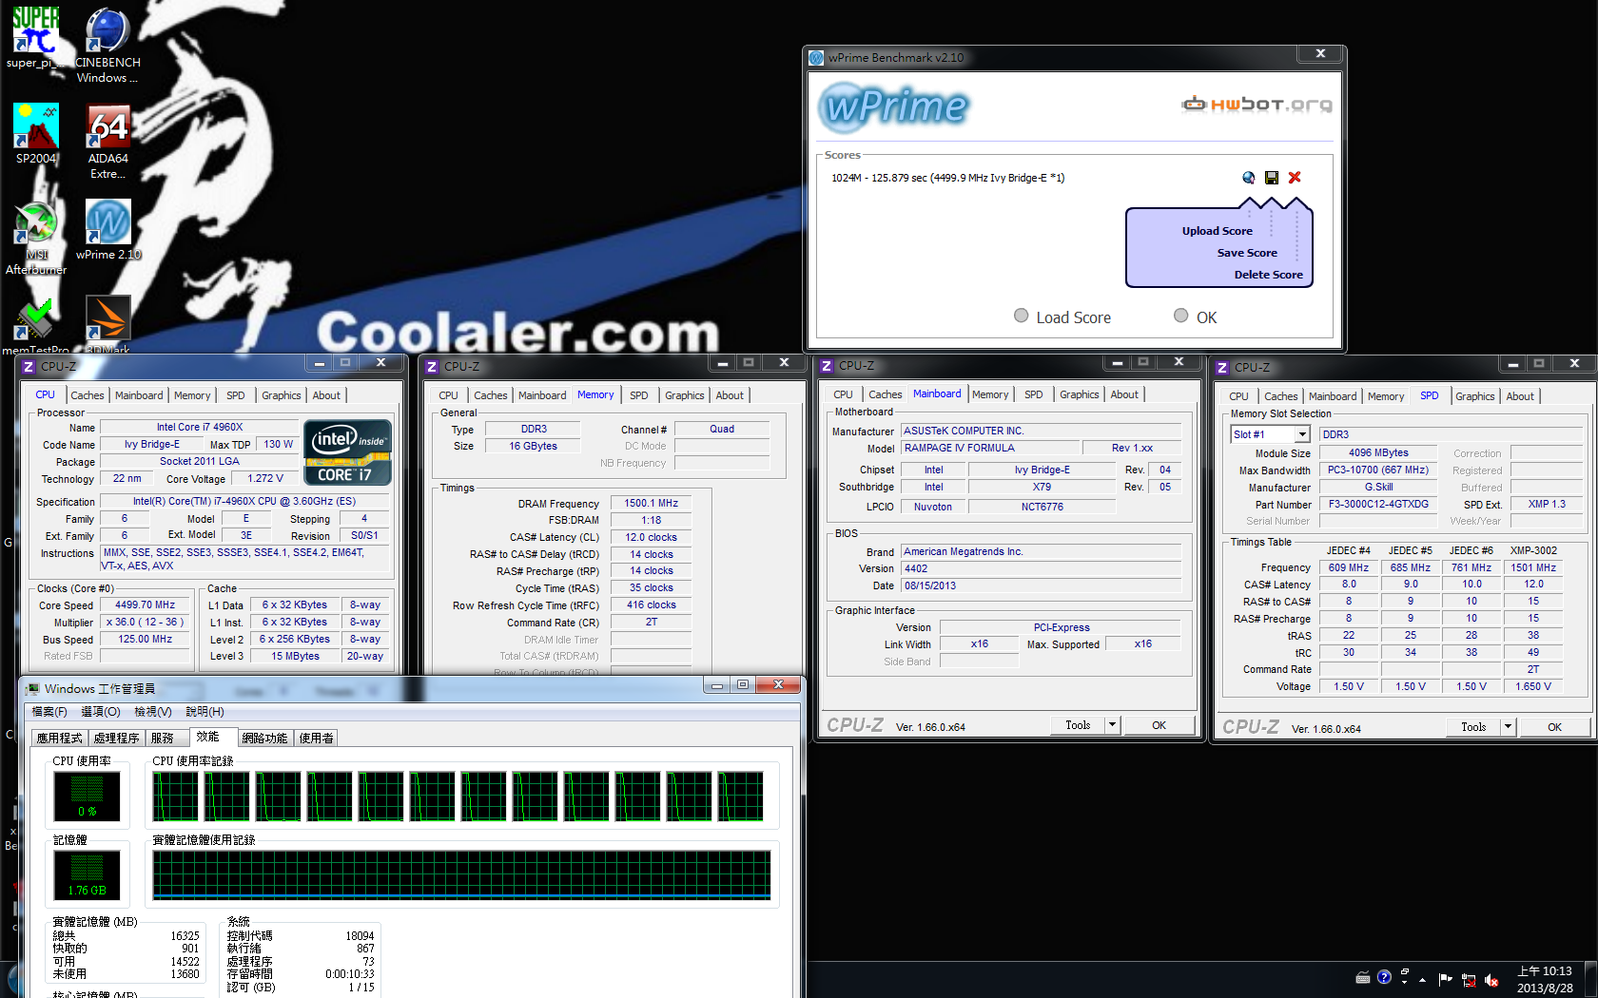Switch to 應用程式 tab in Task Manager
The width and height of the screenshot is (1598, 998).
pyautogui.click(x=59, y=738)
